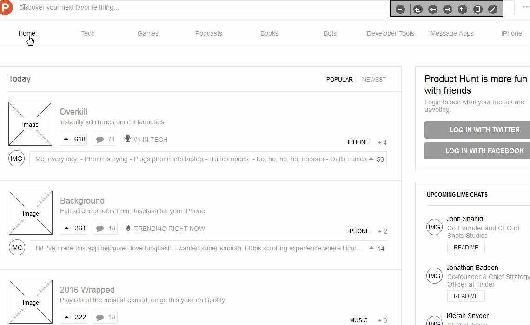Open the Background product image

click(x=31, y=213)
